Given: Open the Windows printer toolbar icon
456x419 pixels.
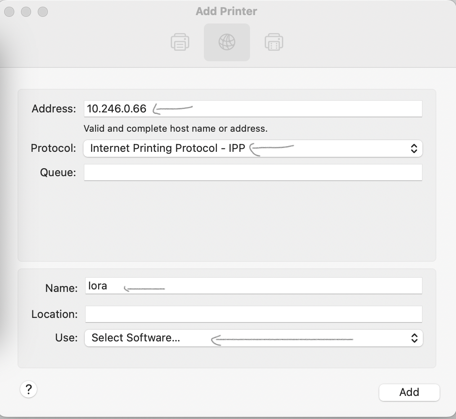Looking at the screenshot, I should coord(274,42).
